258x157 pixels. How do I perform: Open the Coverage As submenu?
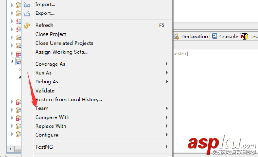103,64
